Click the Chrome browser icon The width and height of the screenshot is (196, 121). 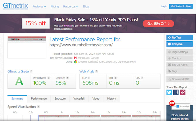[x=76, y=62]
